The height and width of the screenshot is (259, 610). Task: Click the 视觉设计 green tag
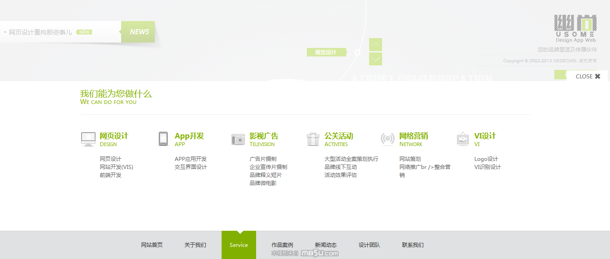[326, 52]
